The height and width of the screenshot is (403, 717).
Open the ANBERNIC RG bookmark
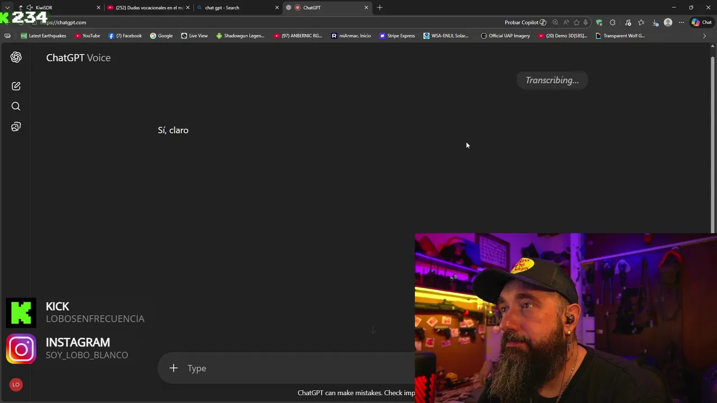(x=298, y=36)
